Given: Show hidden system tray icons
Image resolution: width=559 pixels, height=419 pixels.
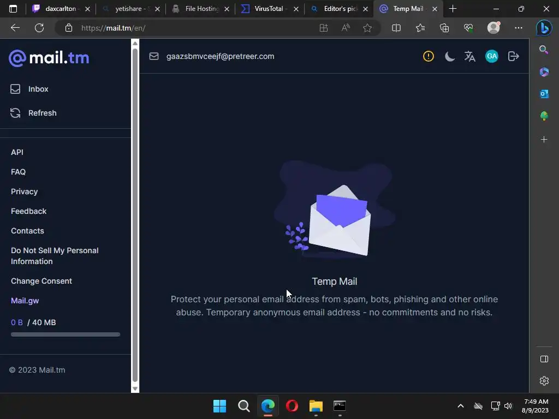Looking at the screenshot, I should pyautogui.click(x=461, y=406).
